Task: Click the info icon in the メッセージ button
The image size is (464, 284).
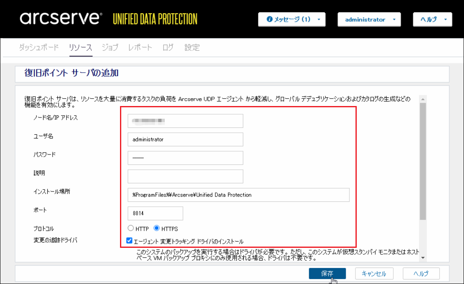Action: (x=269, y=19)
